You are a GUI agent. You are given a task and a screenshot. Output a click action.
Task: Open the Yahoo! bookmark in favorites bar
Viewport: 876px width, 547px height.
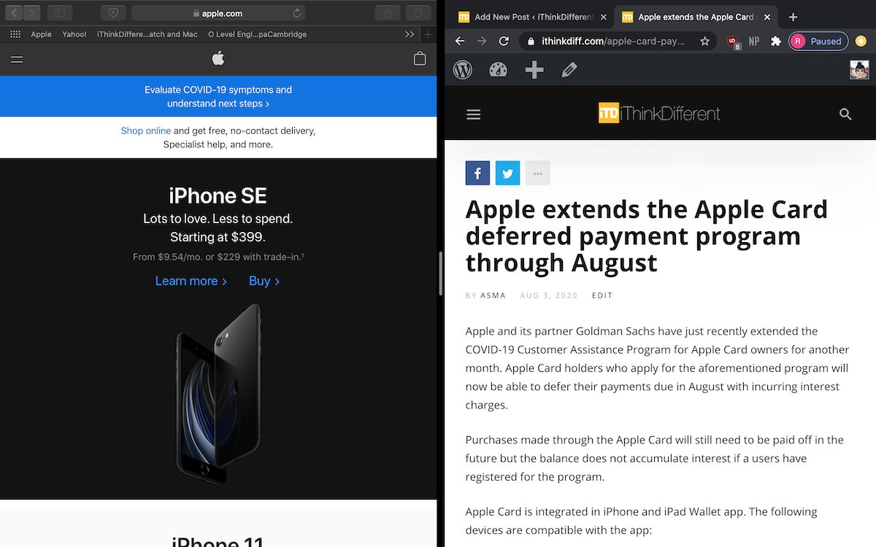click(x=74, y=34)
